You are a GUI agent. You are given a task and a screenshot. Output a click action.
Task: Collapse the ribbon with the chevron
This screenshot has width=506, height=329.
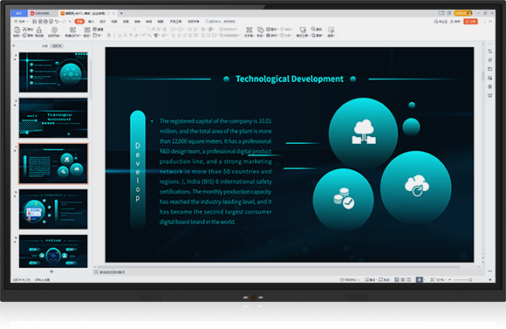click(x=490, y=21)
